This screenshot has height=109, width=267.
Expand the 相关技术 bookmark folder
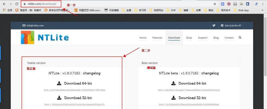223,10
